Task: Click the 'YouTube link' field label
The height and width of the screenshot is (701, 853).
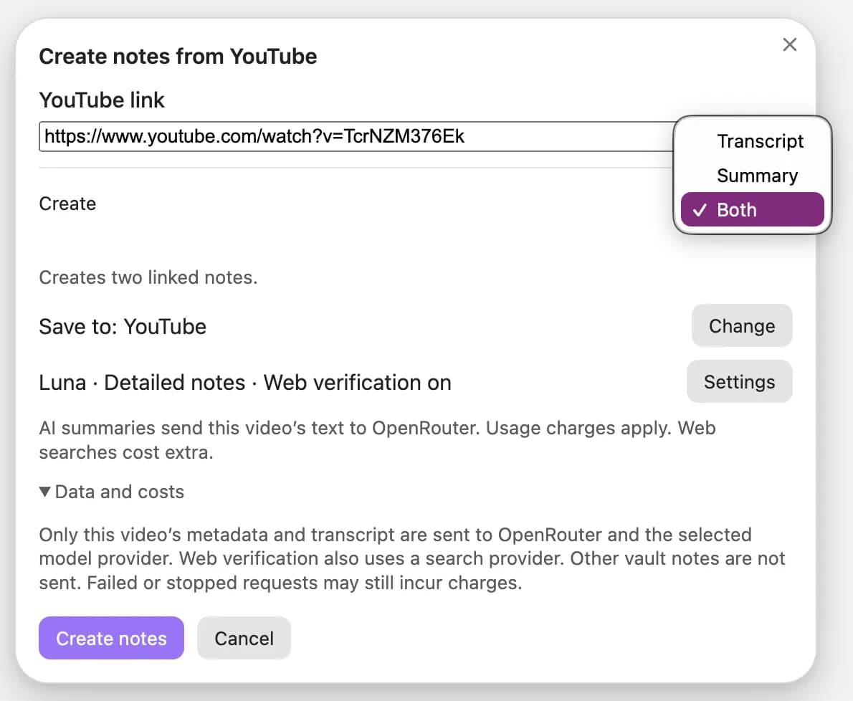Action: 102,100
